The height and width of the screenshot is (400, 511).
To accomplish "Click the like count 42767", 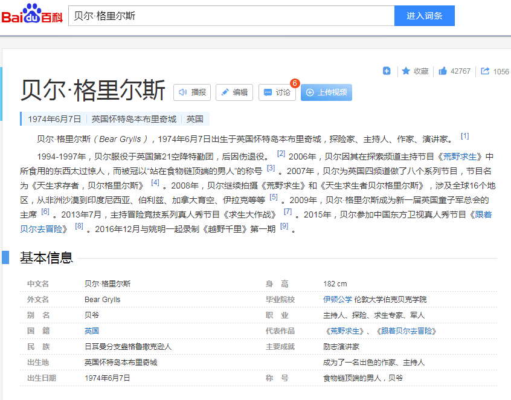I will pyautogui.click(x=460, y=71).
